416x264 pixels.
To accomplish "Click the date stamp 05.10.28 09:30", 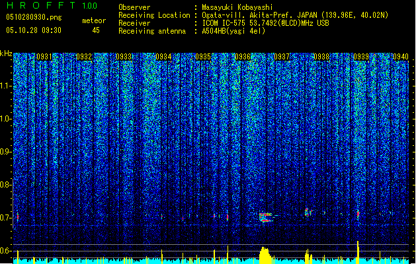I will coord(34,30).
